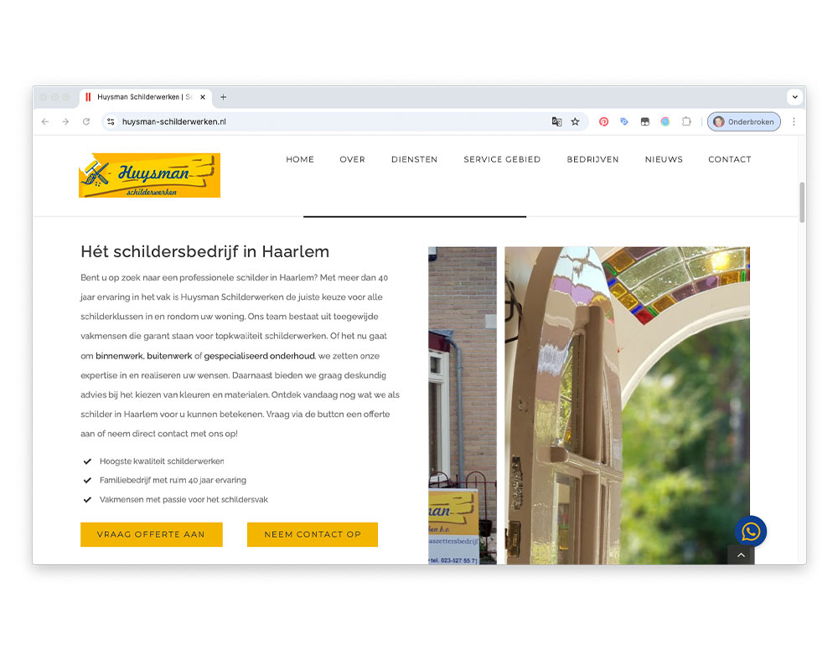Click the page vertical scrollbar thumb
Screen dimensions: 838x670
(802, 203)
